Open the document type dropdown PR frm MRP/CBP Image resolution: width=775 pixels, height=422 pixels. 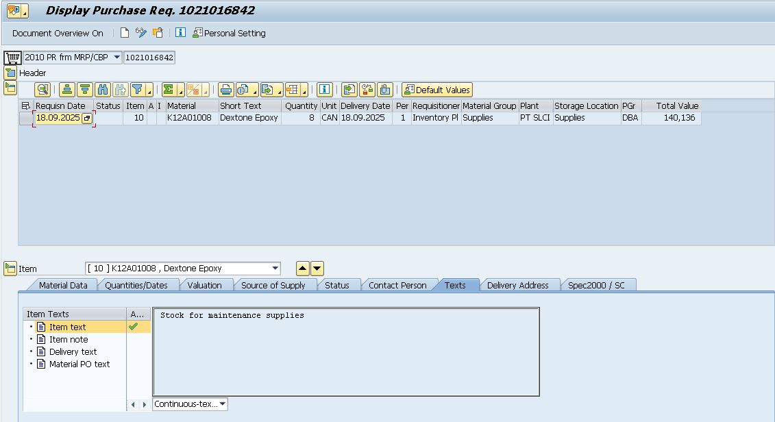[116, 58]
